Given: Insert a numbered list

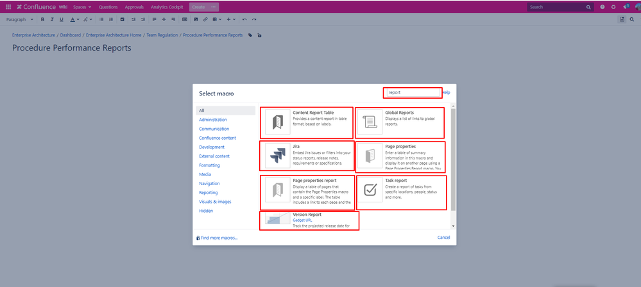Looking at the screenshot, I should coord(111,19).
